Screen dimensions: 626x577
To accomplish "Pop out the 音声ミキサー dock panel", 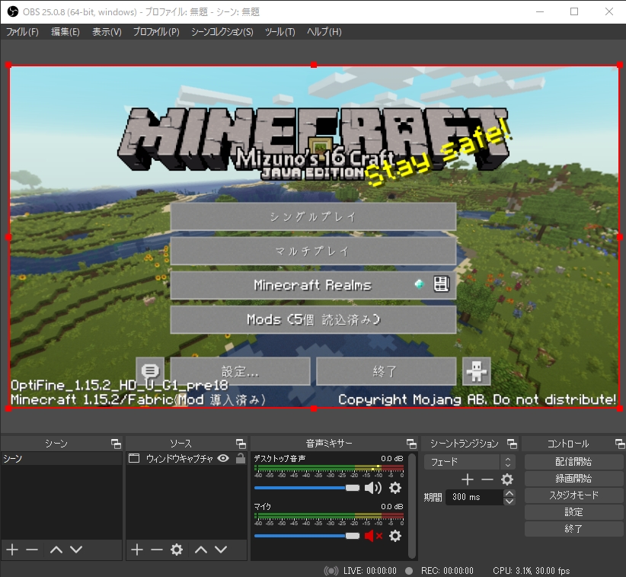I will point(411,444).
